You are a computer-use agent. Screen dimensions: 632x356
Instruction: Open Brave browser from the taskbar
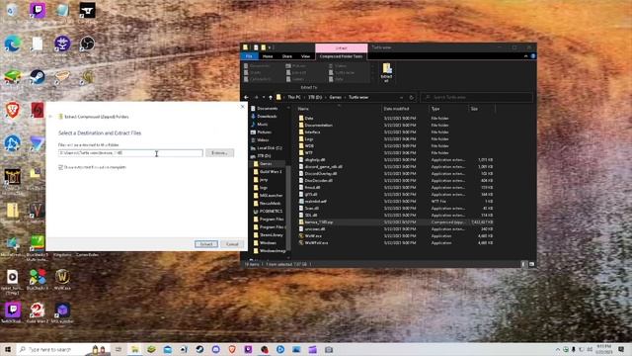232,349
